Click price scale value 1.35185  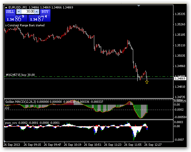coord(180,35)
